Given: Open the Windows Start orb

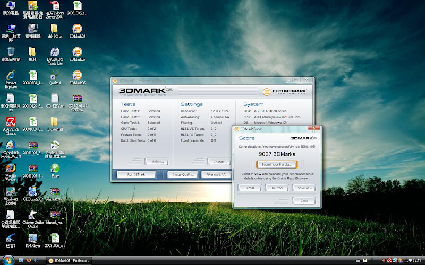Looking at the screenshot, I should coord(7,260).
